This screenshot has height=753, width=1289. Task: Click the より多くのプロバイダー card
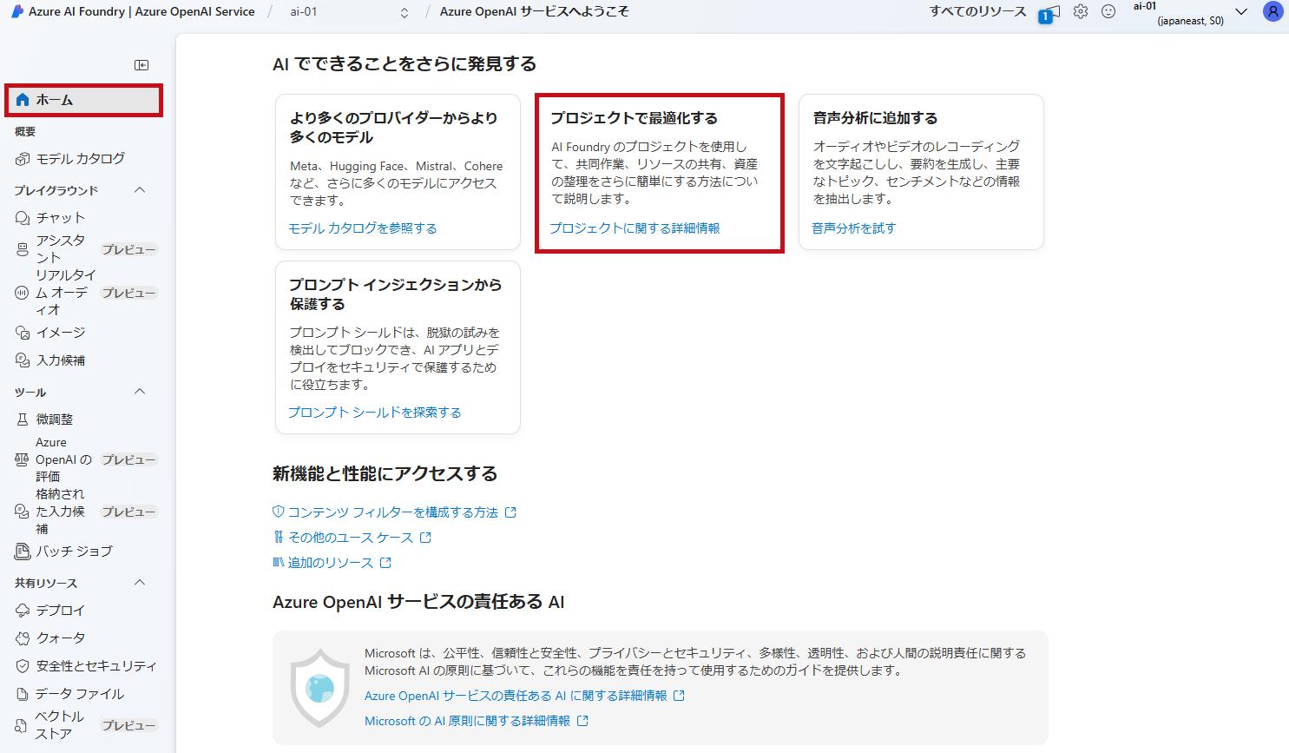(x=398, y=172)
